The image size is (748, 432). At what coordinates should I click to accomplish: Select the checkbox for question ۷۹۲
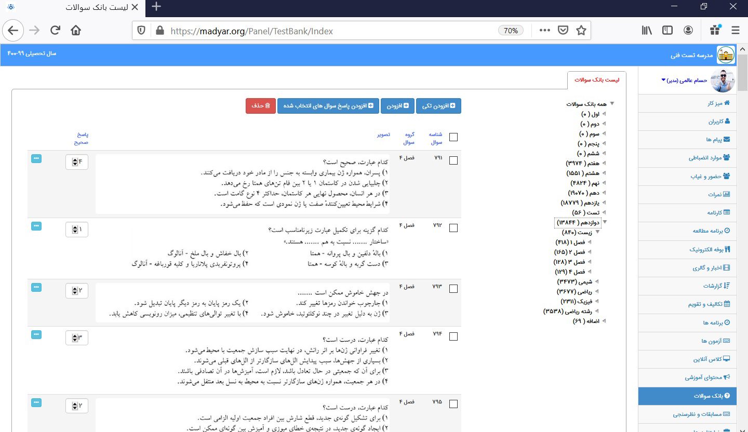[453, 228]
